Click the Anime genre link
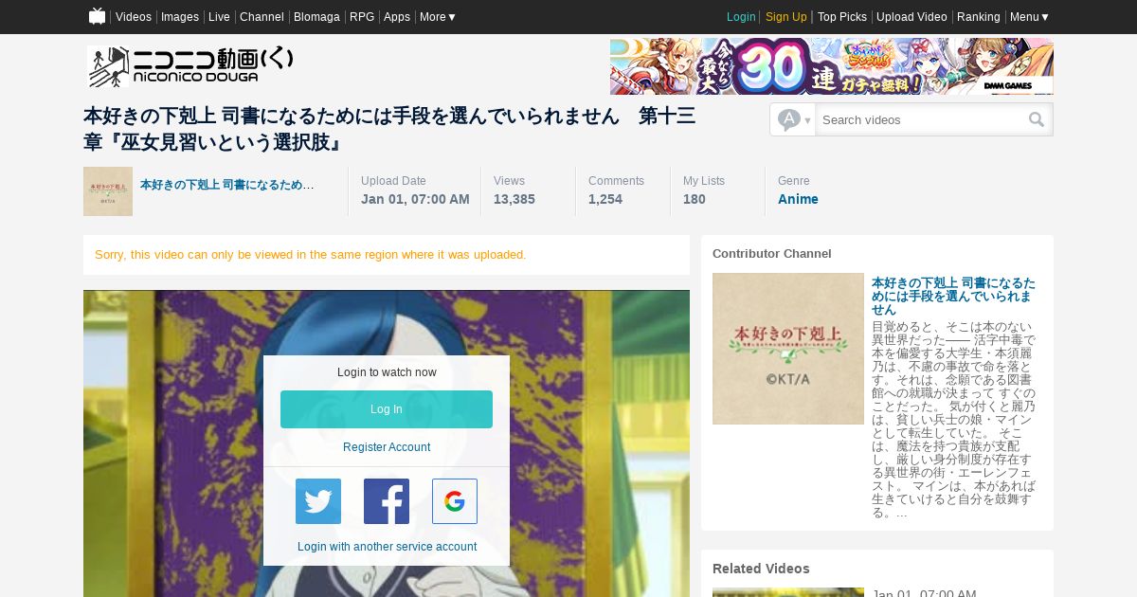This screenshot has width=1137, height=597. (798, 199)
